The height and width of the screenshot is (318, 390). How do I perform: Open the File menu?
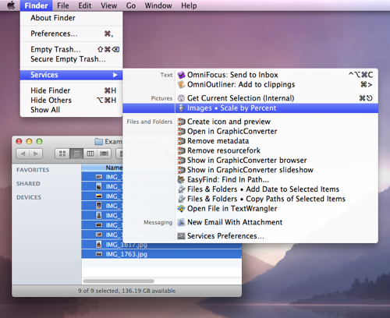[63, 5]
